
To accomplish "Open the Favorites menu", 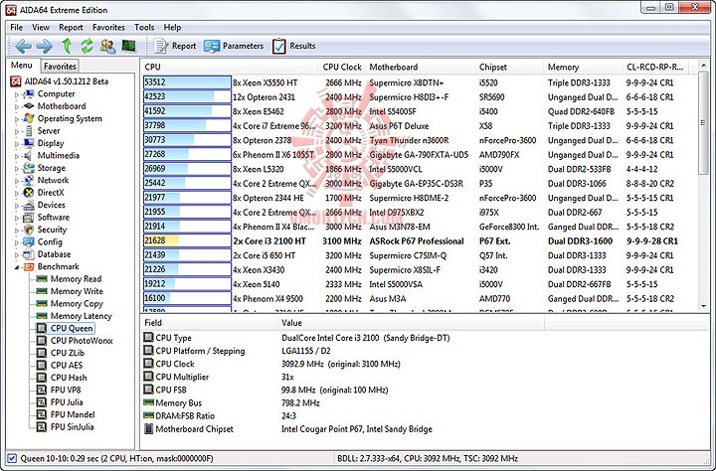I will (x=108, y=28).
